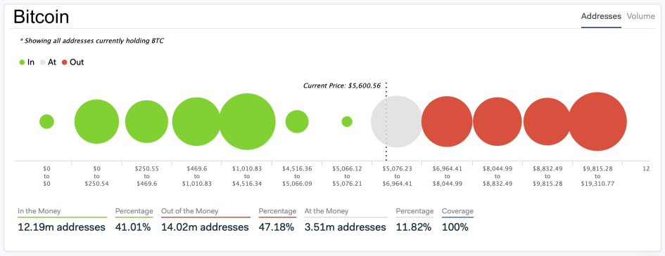Viewport: 665px width, 256px height.
Task: Click the $8,044.99 to $8,832.49 axis label
Action: tap(497, 176)
